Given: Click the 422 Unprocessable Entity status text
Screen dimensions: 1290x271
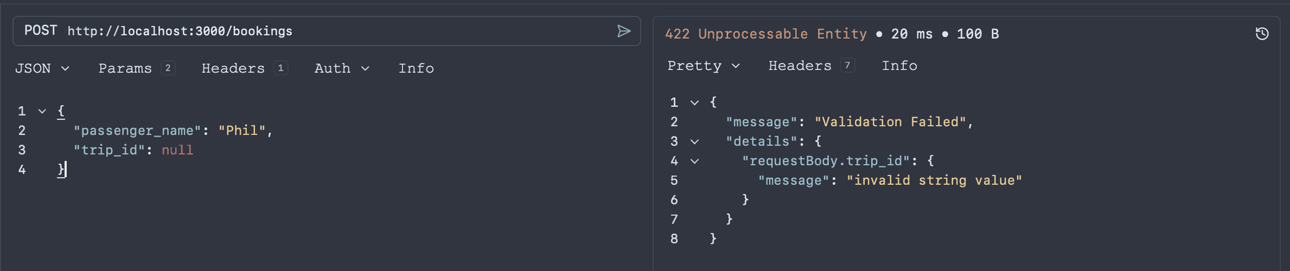Looking at the screenshot, I should pos(766,34).
